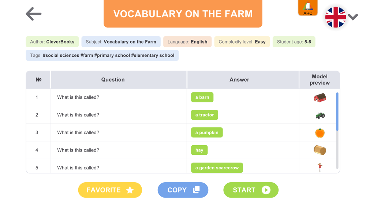366x206 pixels.
Task: Go back using the left arrow icon
Action: pos(34,14)
